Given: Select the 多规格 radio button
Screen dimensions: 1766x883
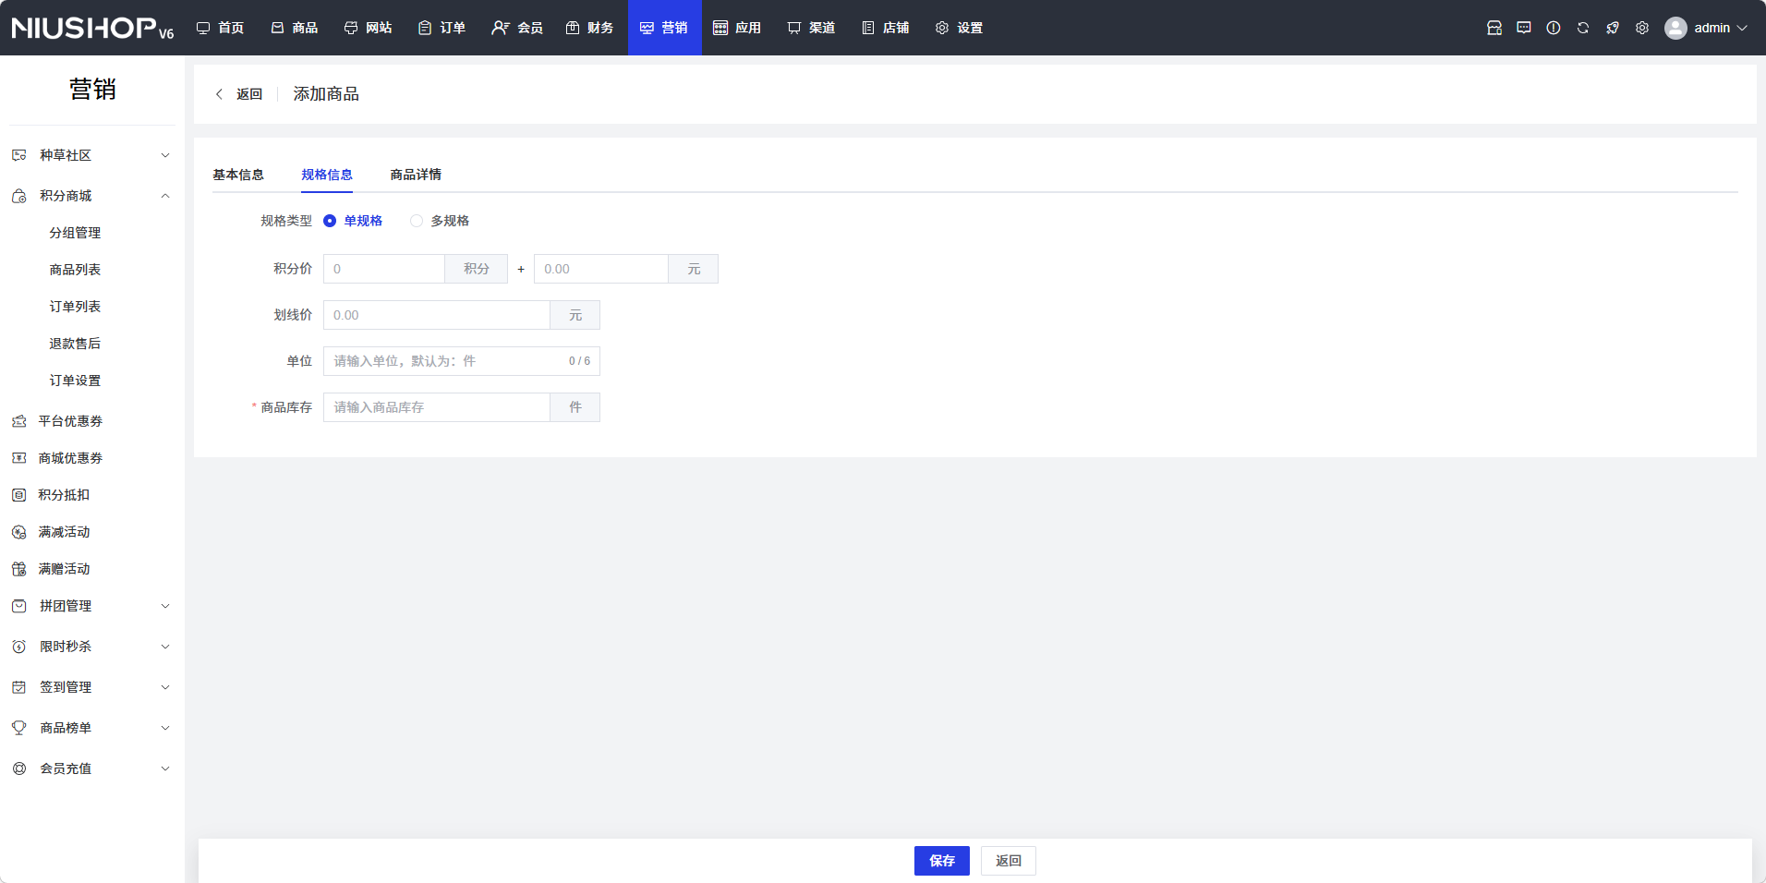Looking at the screenshot, I should [x=417, y=221].
